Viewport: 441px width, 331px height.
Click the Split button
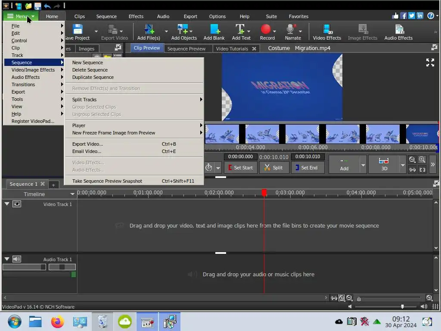pyautogui.click(x=274, y=168)
